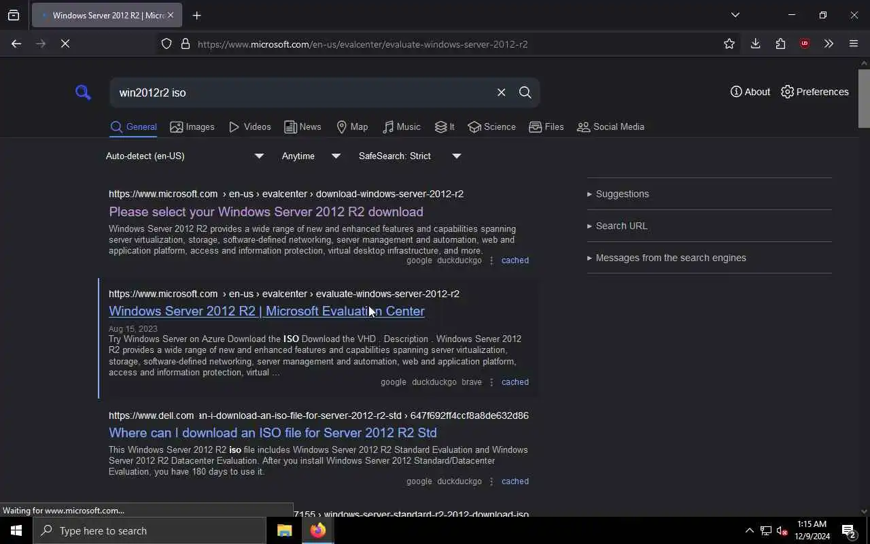Switch to the Videos tab
870x544 pixels.
250,127
